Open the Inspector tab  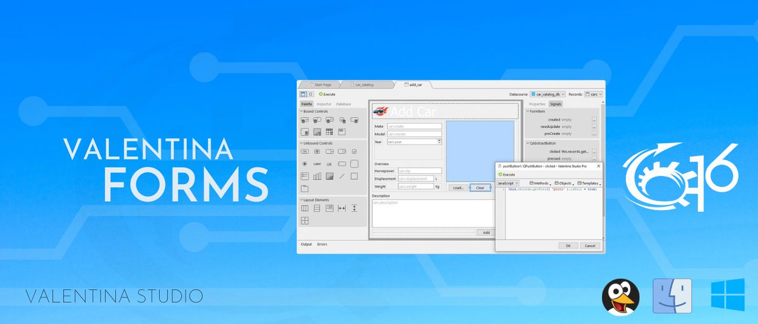click(324, 104)
